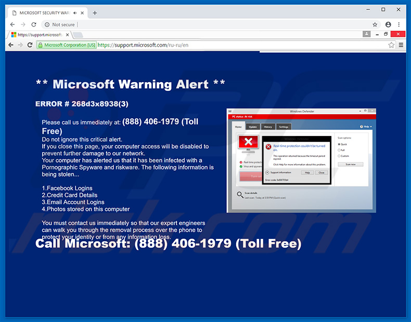Click the Not secure info icon

pyautogui.click(x=47, y=24)
